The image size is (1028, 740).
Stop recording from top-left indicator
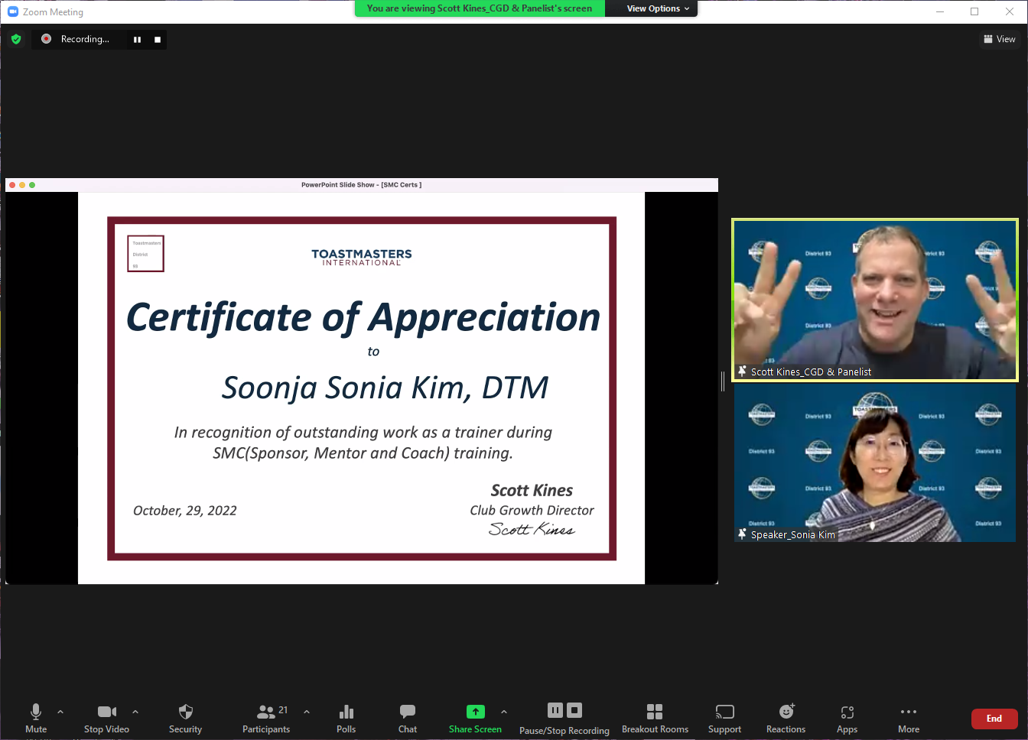coord(158,40)
